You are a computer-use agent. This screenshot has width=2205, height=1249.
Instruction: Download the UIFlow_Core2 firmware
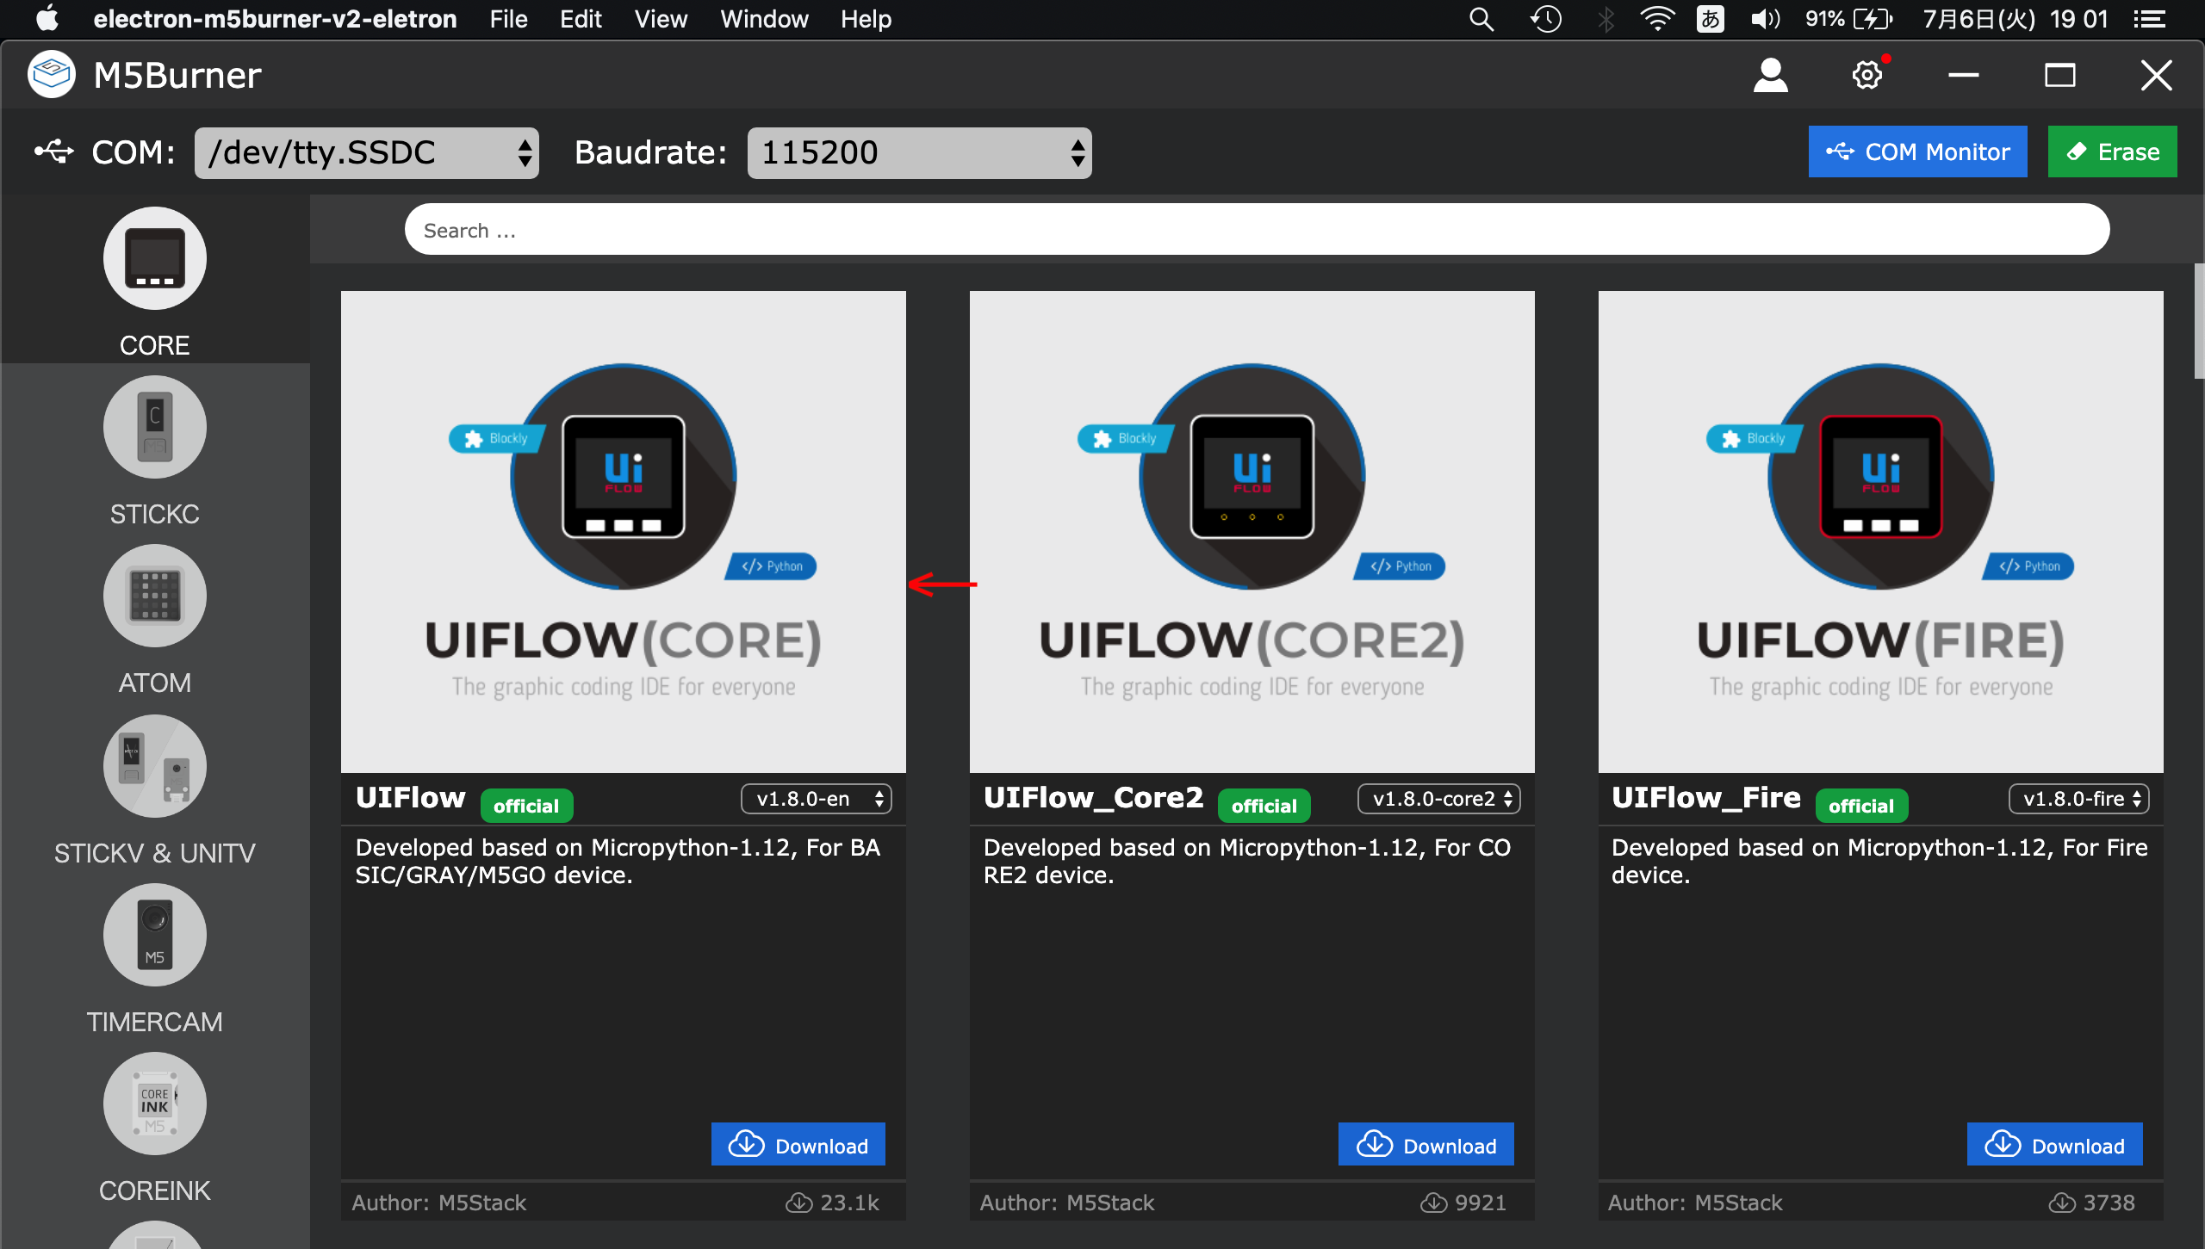(x=1426, y=1145)
